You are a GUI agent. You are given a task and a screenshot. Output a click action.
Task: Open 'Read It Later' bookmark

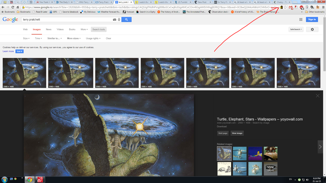pos(40,12)
